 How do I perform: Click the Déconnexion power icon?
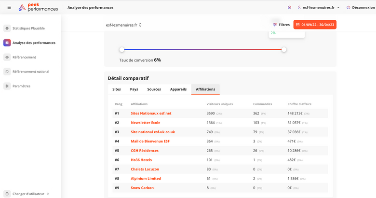click(x=348, y=7)
